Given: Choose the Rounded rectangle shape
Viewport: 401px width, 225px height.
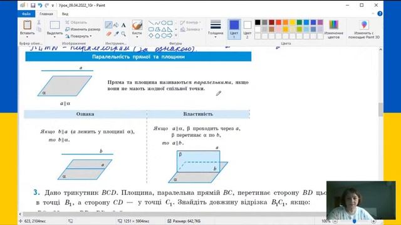Looking at the screenshot, I should (x=151, y=29).
